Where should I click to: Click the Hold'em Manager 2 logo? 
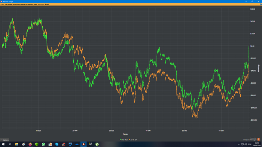[259, 139]
